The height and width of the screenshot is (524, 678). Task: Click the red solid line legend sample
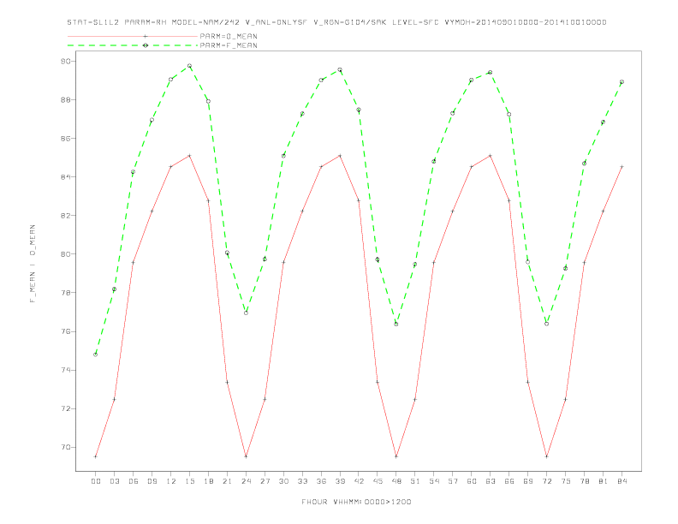[133, 36]
